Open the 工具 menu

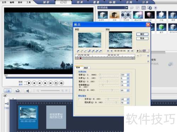[28, 2]
